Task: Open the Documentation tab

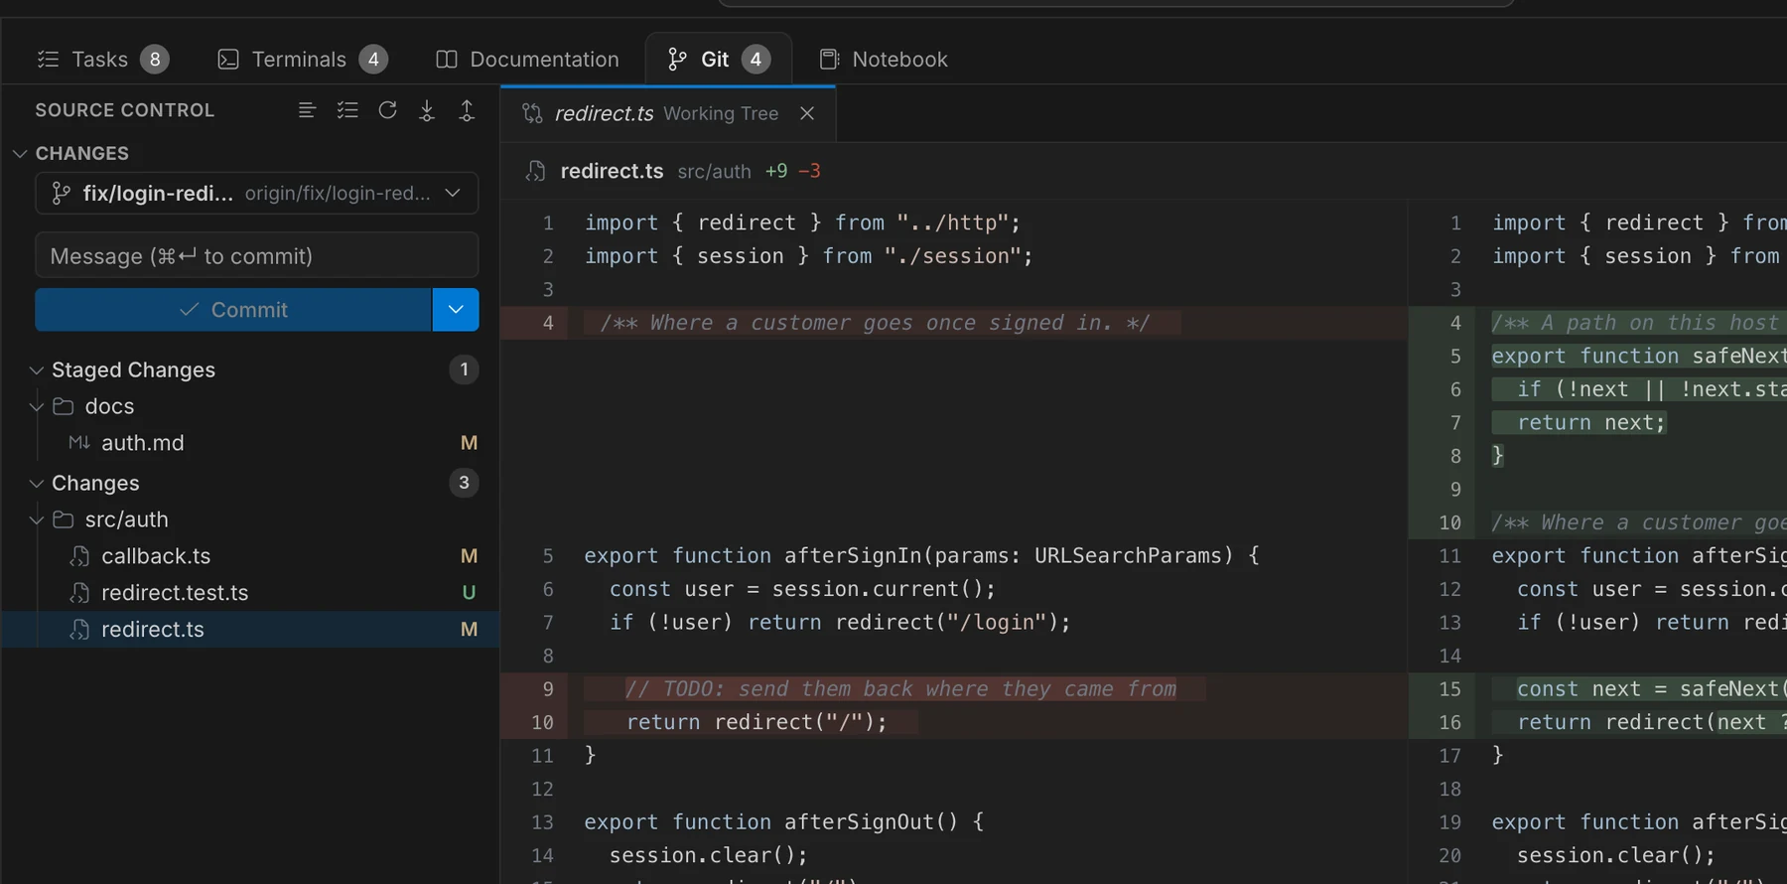Action: (x=527, y=60)
